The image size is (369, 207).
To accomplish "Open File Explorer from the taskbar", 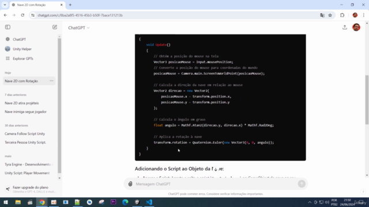I will pos(18,202).
